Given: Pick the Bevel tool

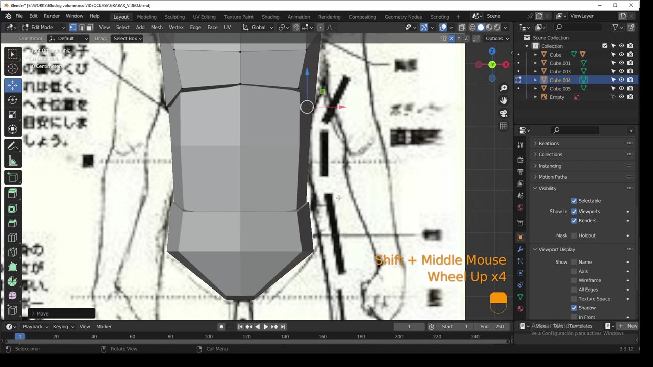Looking at the screenshot, I should tap(13, 223).
